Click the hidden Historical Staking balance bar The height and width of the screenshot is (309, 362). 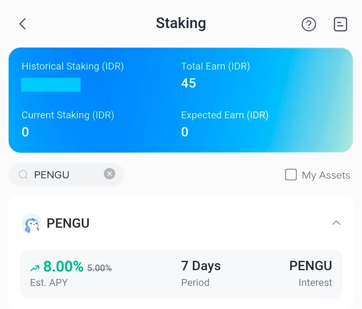tap(51, 84)
